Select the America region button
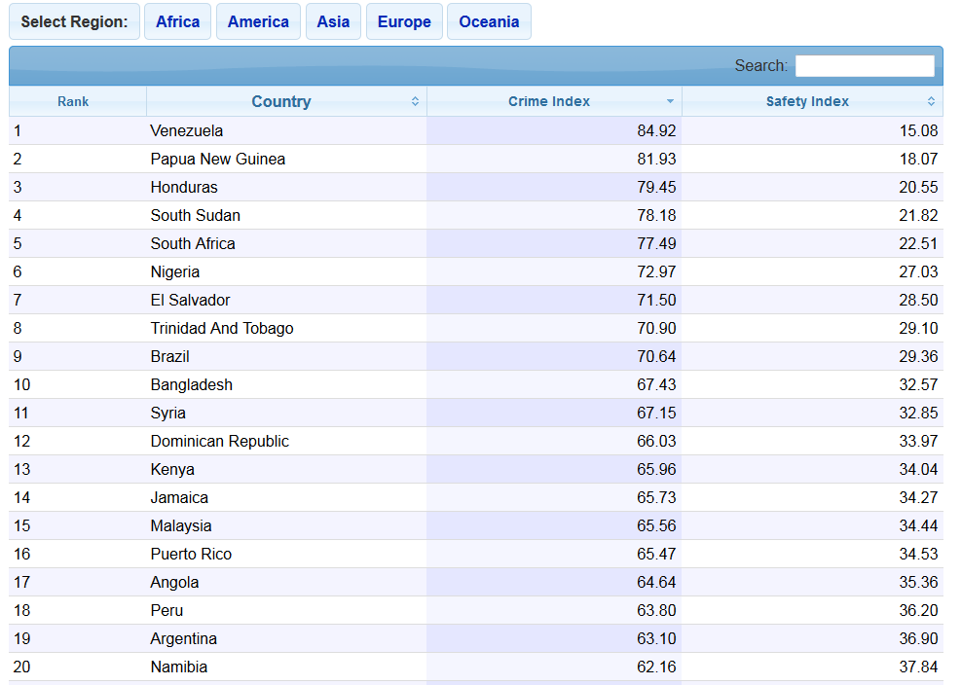 click(258, 21)
